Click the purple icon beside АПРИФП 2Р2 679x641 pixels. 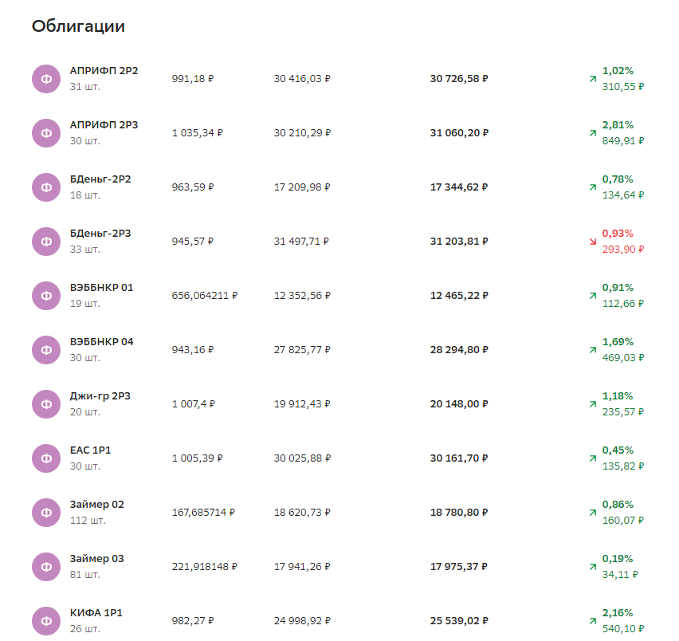click(x=46, y=78)
